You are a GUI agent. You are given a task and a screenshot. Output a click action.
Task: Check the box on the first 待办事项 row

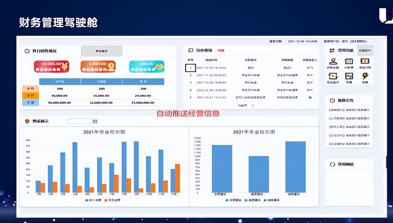(190, 68)
